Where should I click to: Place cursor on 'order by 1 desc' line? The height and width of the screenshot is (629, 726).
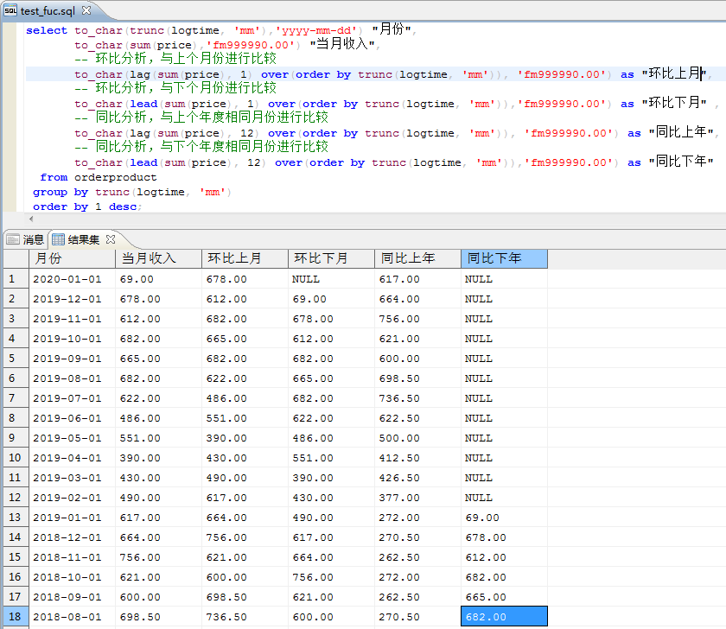86,206
